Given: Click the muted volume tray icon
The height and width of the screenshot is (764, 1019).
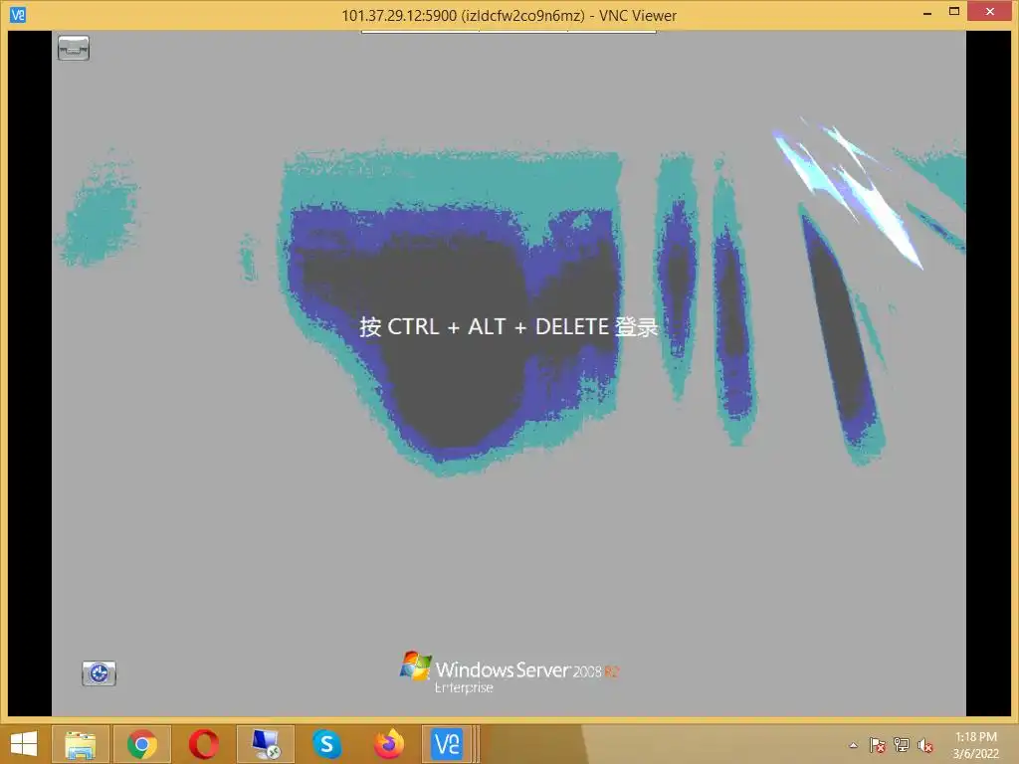Looking at the screenshot, I should (925, 745).
